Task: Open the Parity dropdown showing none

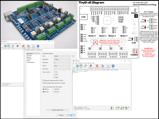Action: (62, 66)
